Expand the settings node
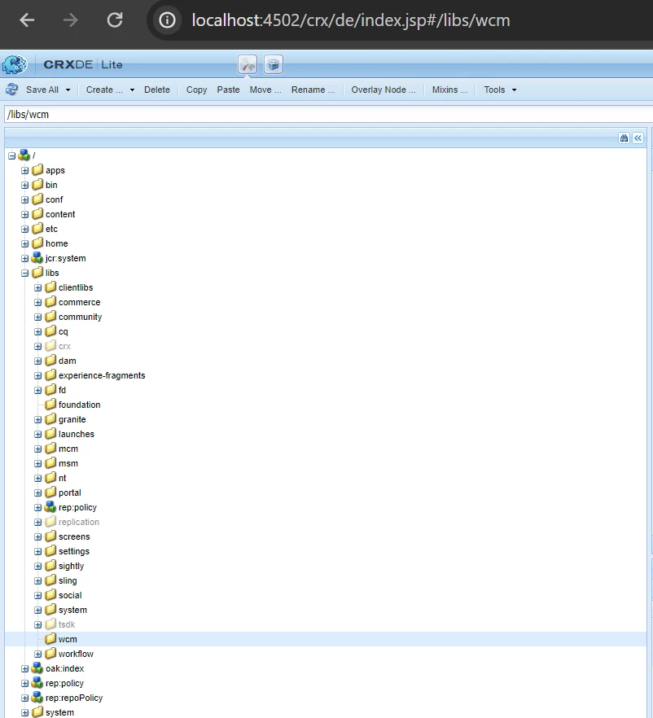 click(x=37, y=551)
